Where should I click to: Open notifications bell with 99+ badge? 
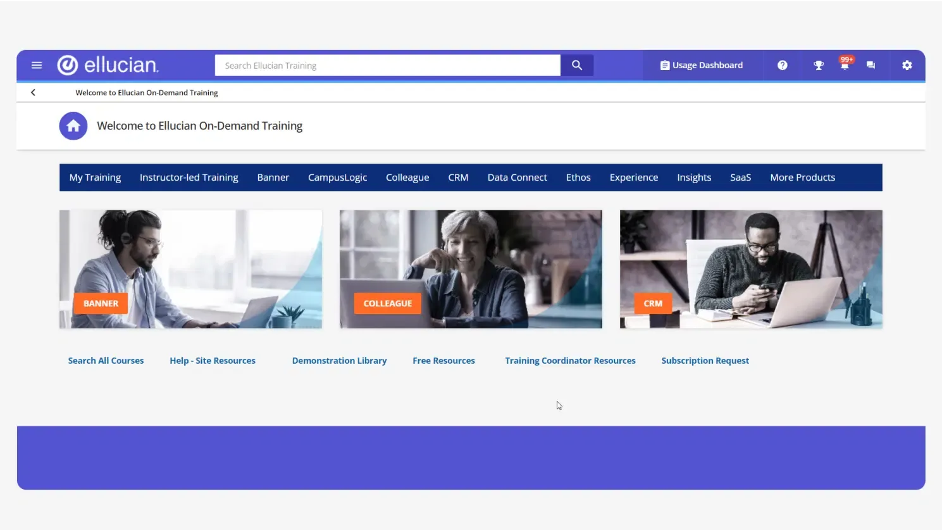point(845,65)
